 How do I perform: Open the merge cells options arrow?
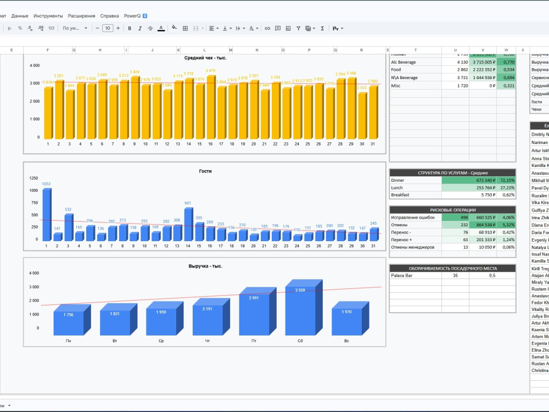coord(203,29)
